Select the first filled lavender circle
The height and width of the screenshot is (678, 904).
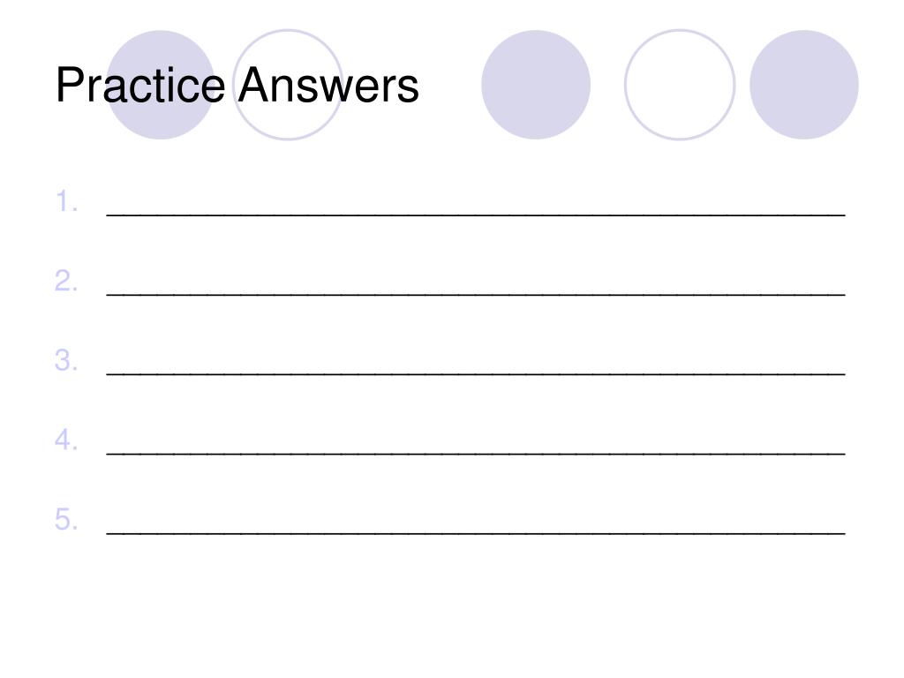pos(161,85)
